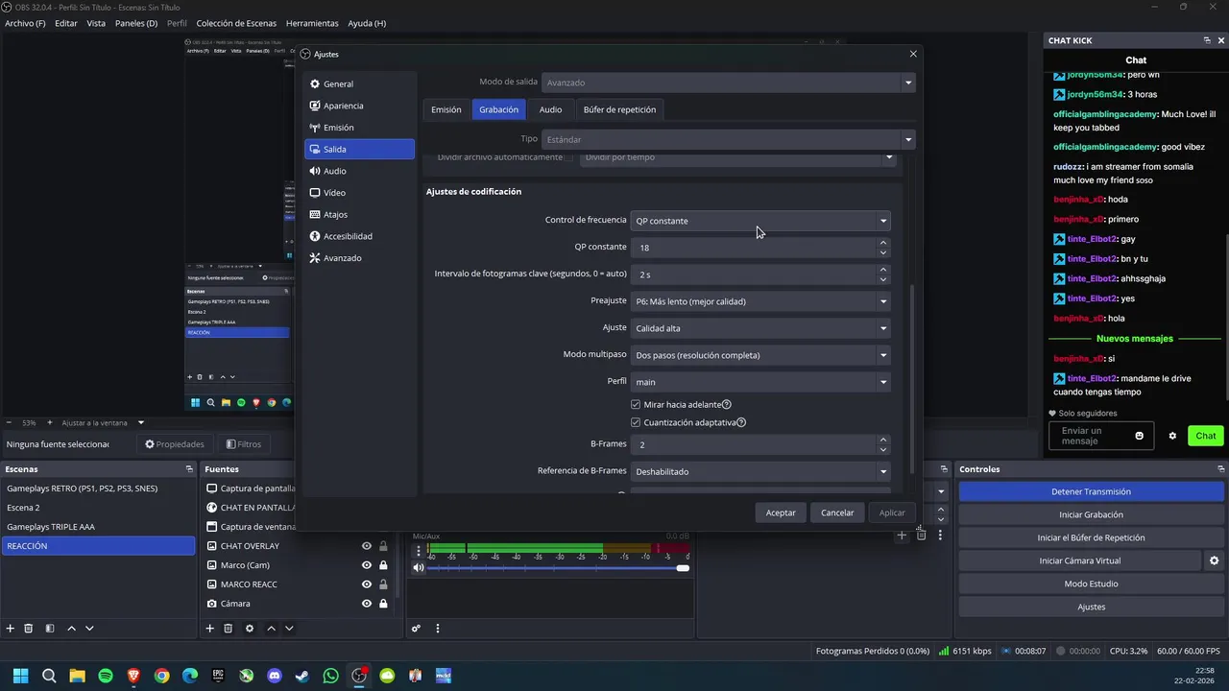1229x691 pixels.
Task: Open Tipo dropdown showing Estándar
Action: [728, 139]
